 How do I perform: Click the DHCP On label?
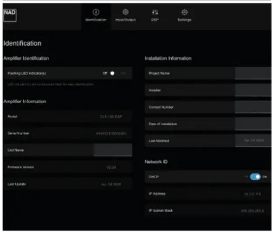coord(265,177)
